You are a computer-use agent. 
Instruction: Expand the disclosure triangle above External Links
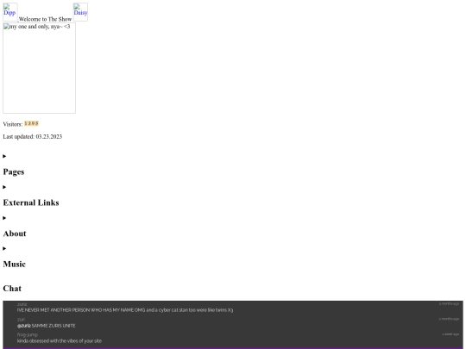pyautogui.click(x=4, y=187)
